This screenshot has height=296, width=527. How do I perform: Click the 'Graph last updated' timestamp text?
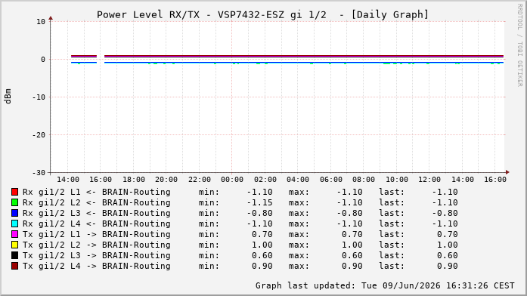[x=385, y=285]
